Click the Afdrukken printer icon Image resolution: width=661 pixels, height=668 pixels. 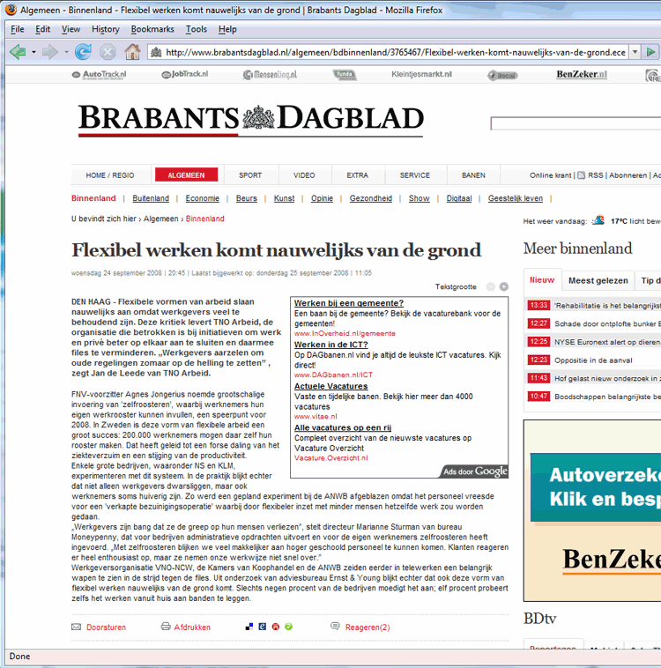[166, 627]
